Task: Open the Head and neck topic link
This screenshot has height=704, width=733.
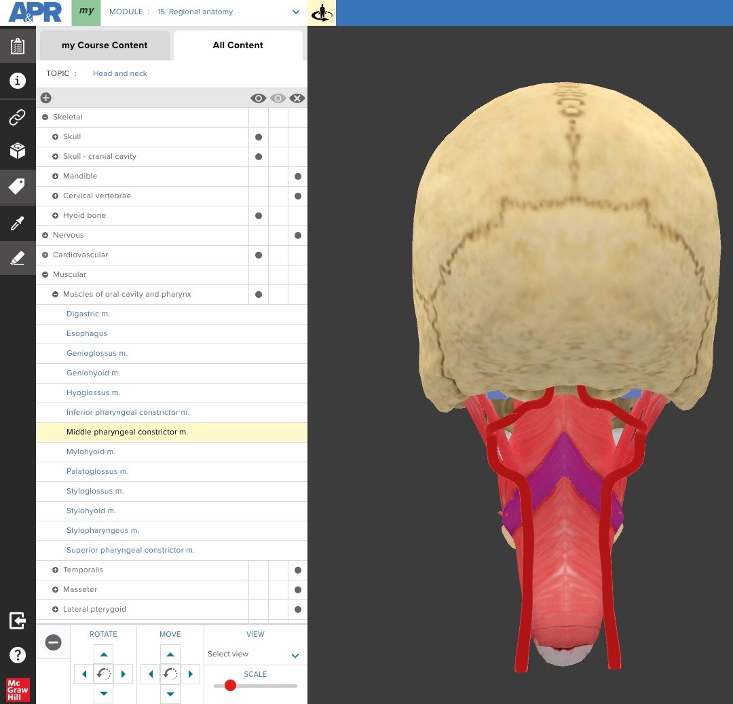Action: tap(119, 73)
